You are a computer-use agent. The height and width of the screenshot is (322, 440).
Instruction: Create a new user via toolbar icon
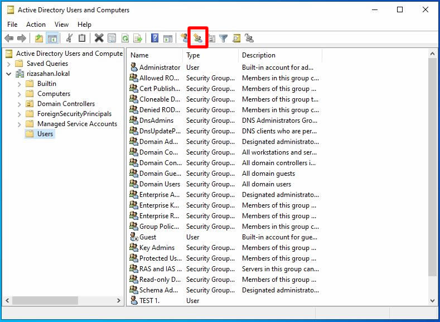tap(184, 38)
